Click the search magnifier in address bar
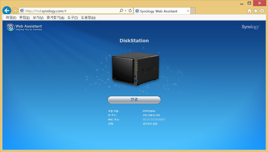This screenshot has width=268, height=152. click(x=121, y=11)
